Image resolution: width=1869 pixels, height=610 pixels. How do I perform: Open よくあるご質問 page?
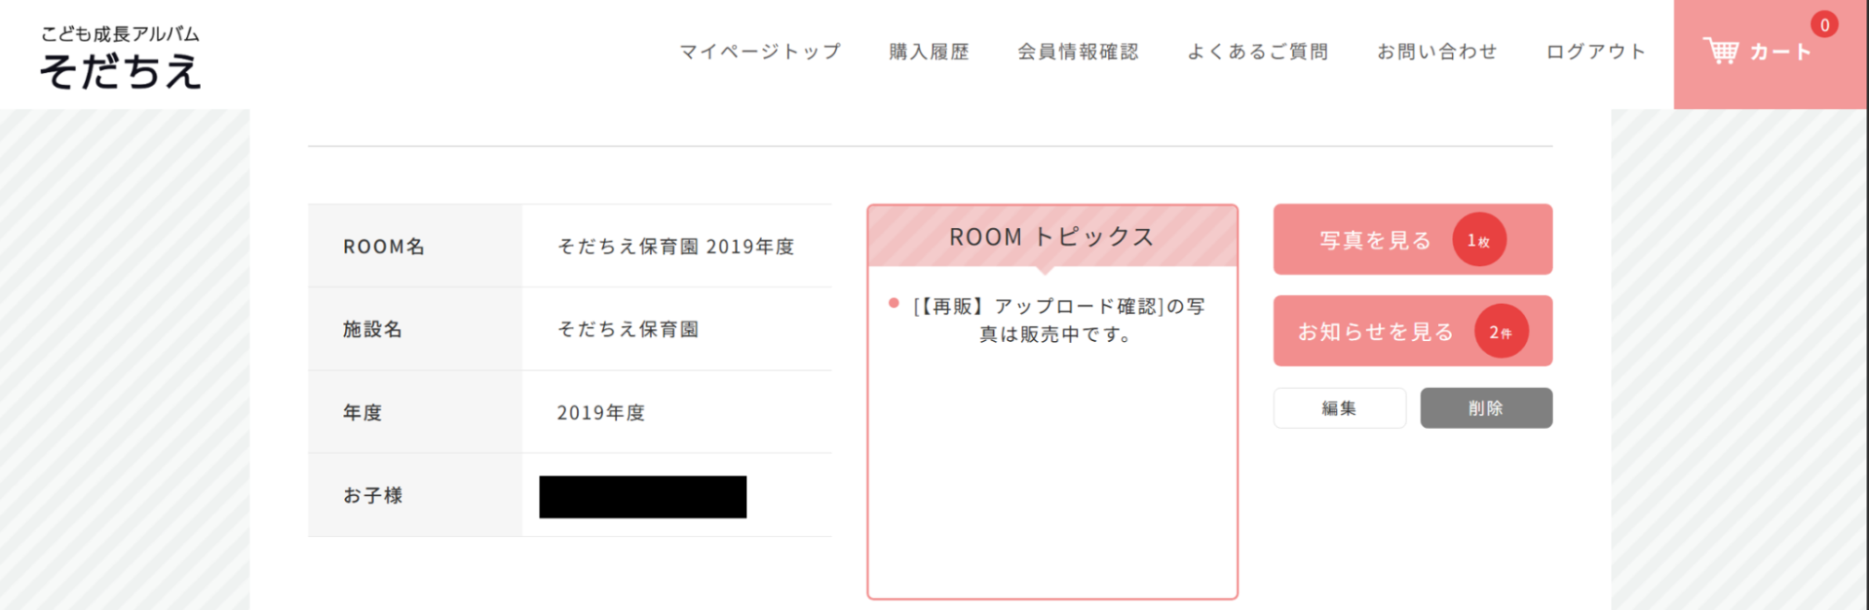[x=1258, y=51]
